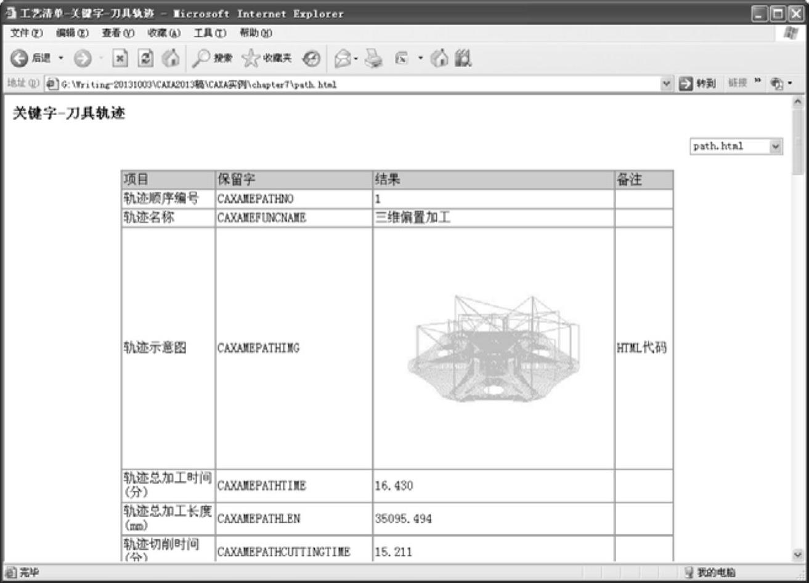
Task: Open Search (搜索) with the magnifier icon
Action: (211, 58)
